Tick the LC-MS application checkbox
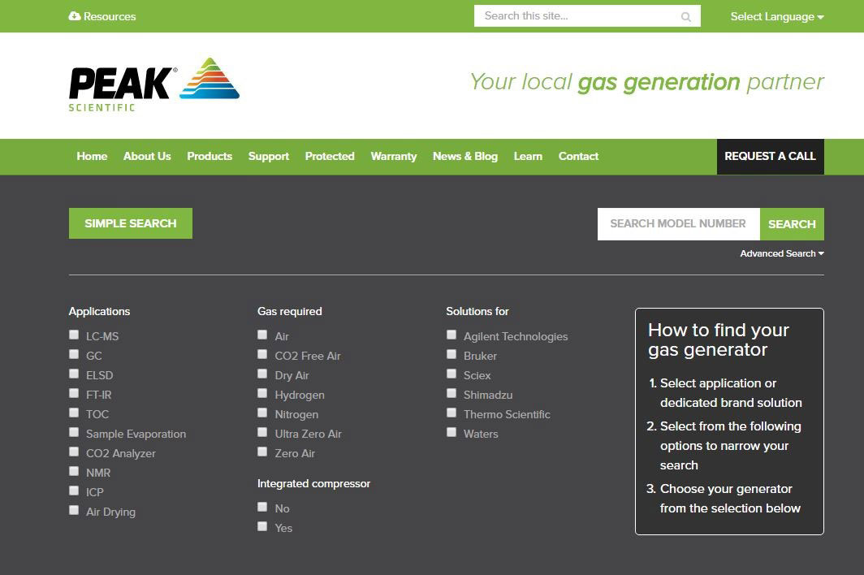Screen dimensions: 864x575 (74, 335)
